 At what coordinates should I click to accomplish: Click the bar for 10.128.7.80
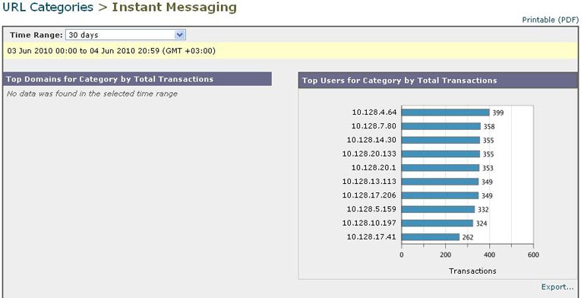(441, 126)
